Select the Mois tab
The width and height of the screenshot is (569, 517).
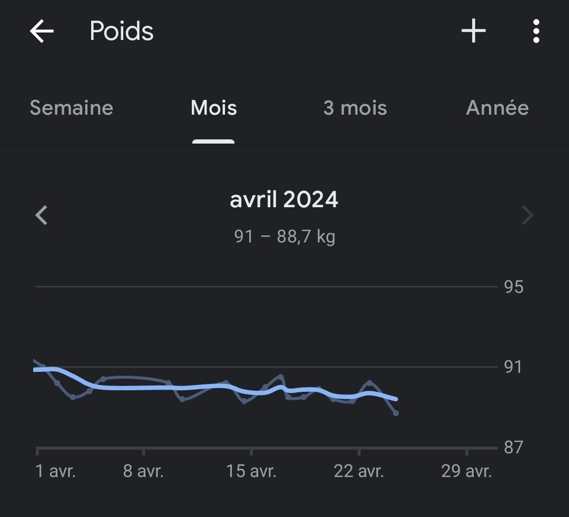214,108
